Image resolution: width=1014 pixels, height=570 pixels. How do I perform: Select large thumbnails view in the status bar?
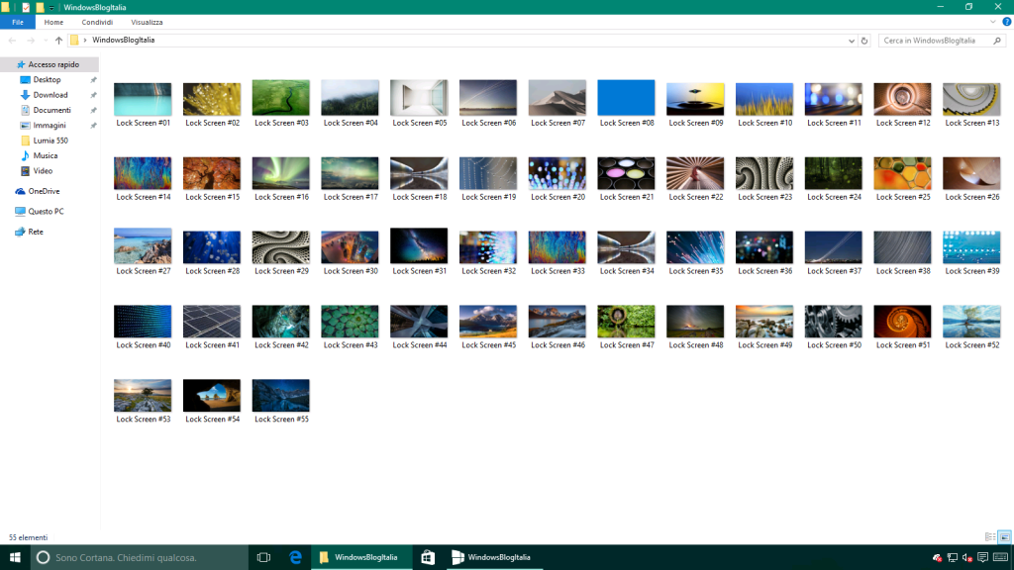click(1003, 536)
